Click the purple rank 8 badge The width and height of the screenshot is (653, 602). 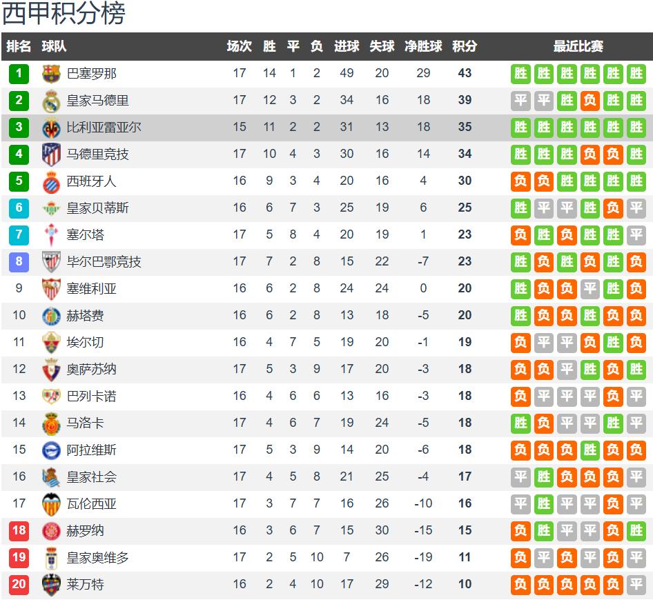[19, 261]
